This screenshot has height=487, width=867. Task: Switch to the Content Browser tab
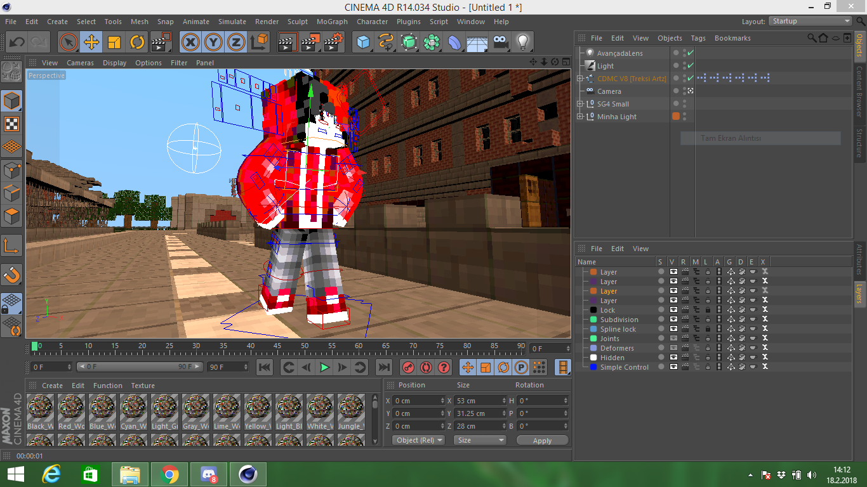860,91
